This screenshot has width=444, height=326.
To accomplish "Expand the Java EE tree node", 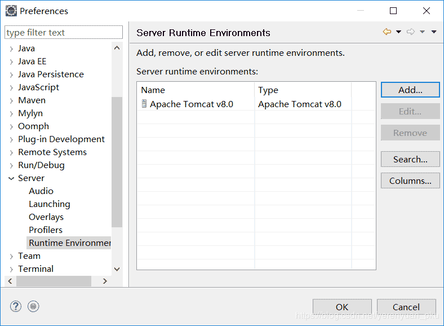I will point(11,61).
